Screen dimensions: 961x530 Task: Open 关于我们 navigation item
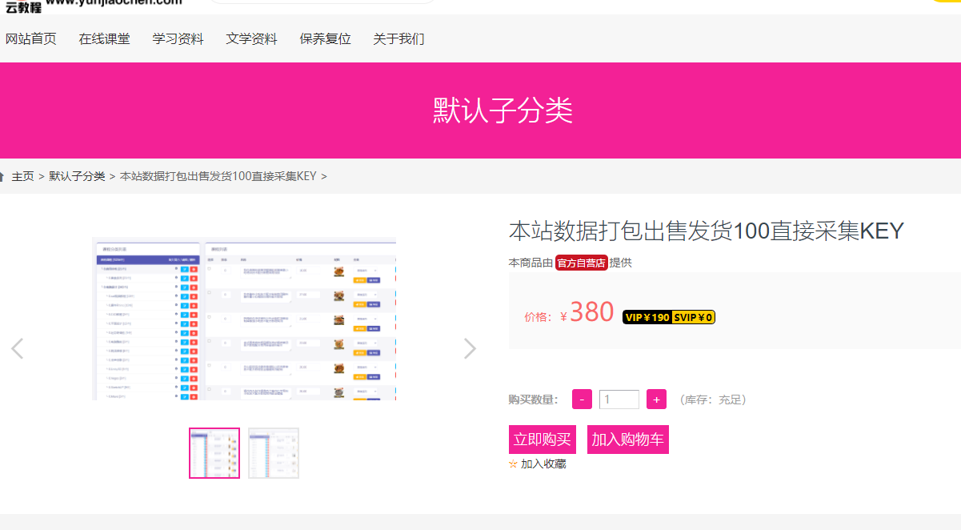click(x=398, y=38)
